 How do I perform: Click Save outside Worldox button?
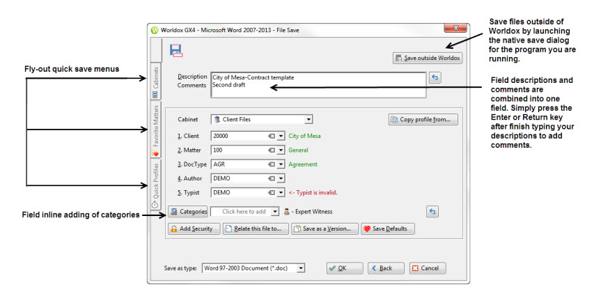coord(428,58)
